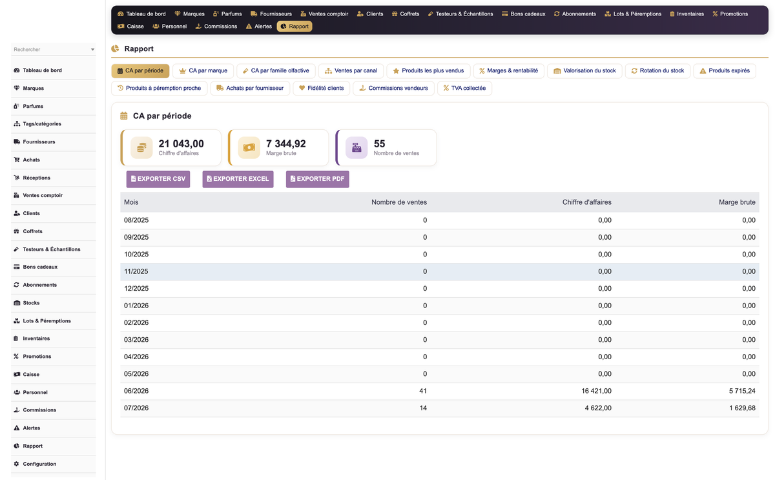Open the Rotation du stock tab
Viewport: 775px width, 480px height.
tap(657, 71)
